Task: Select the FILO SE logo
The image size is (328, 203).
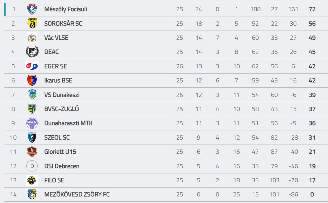Action: click(32, 180)
